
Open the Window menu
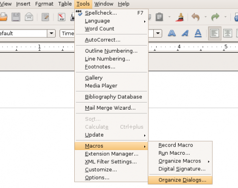(104, 4)
